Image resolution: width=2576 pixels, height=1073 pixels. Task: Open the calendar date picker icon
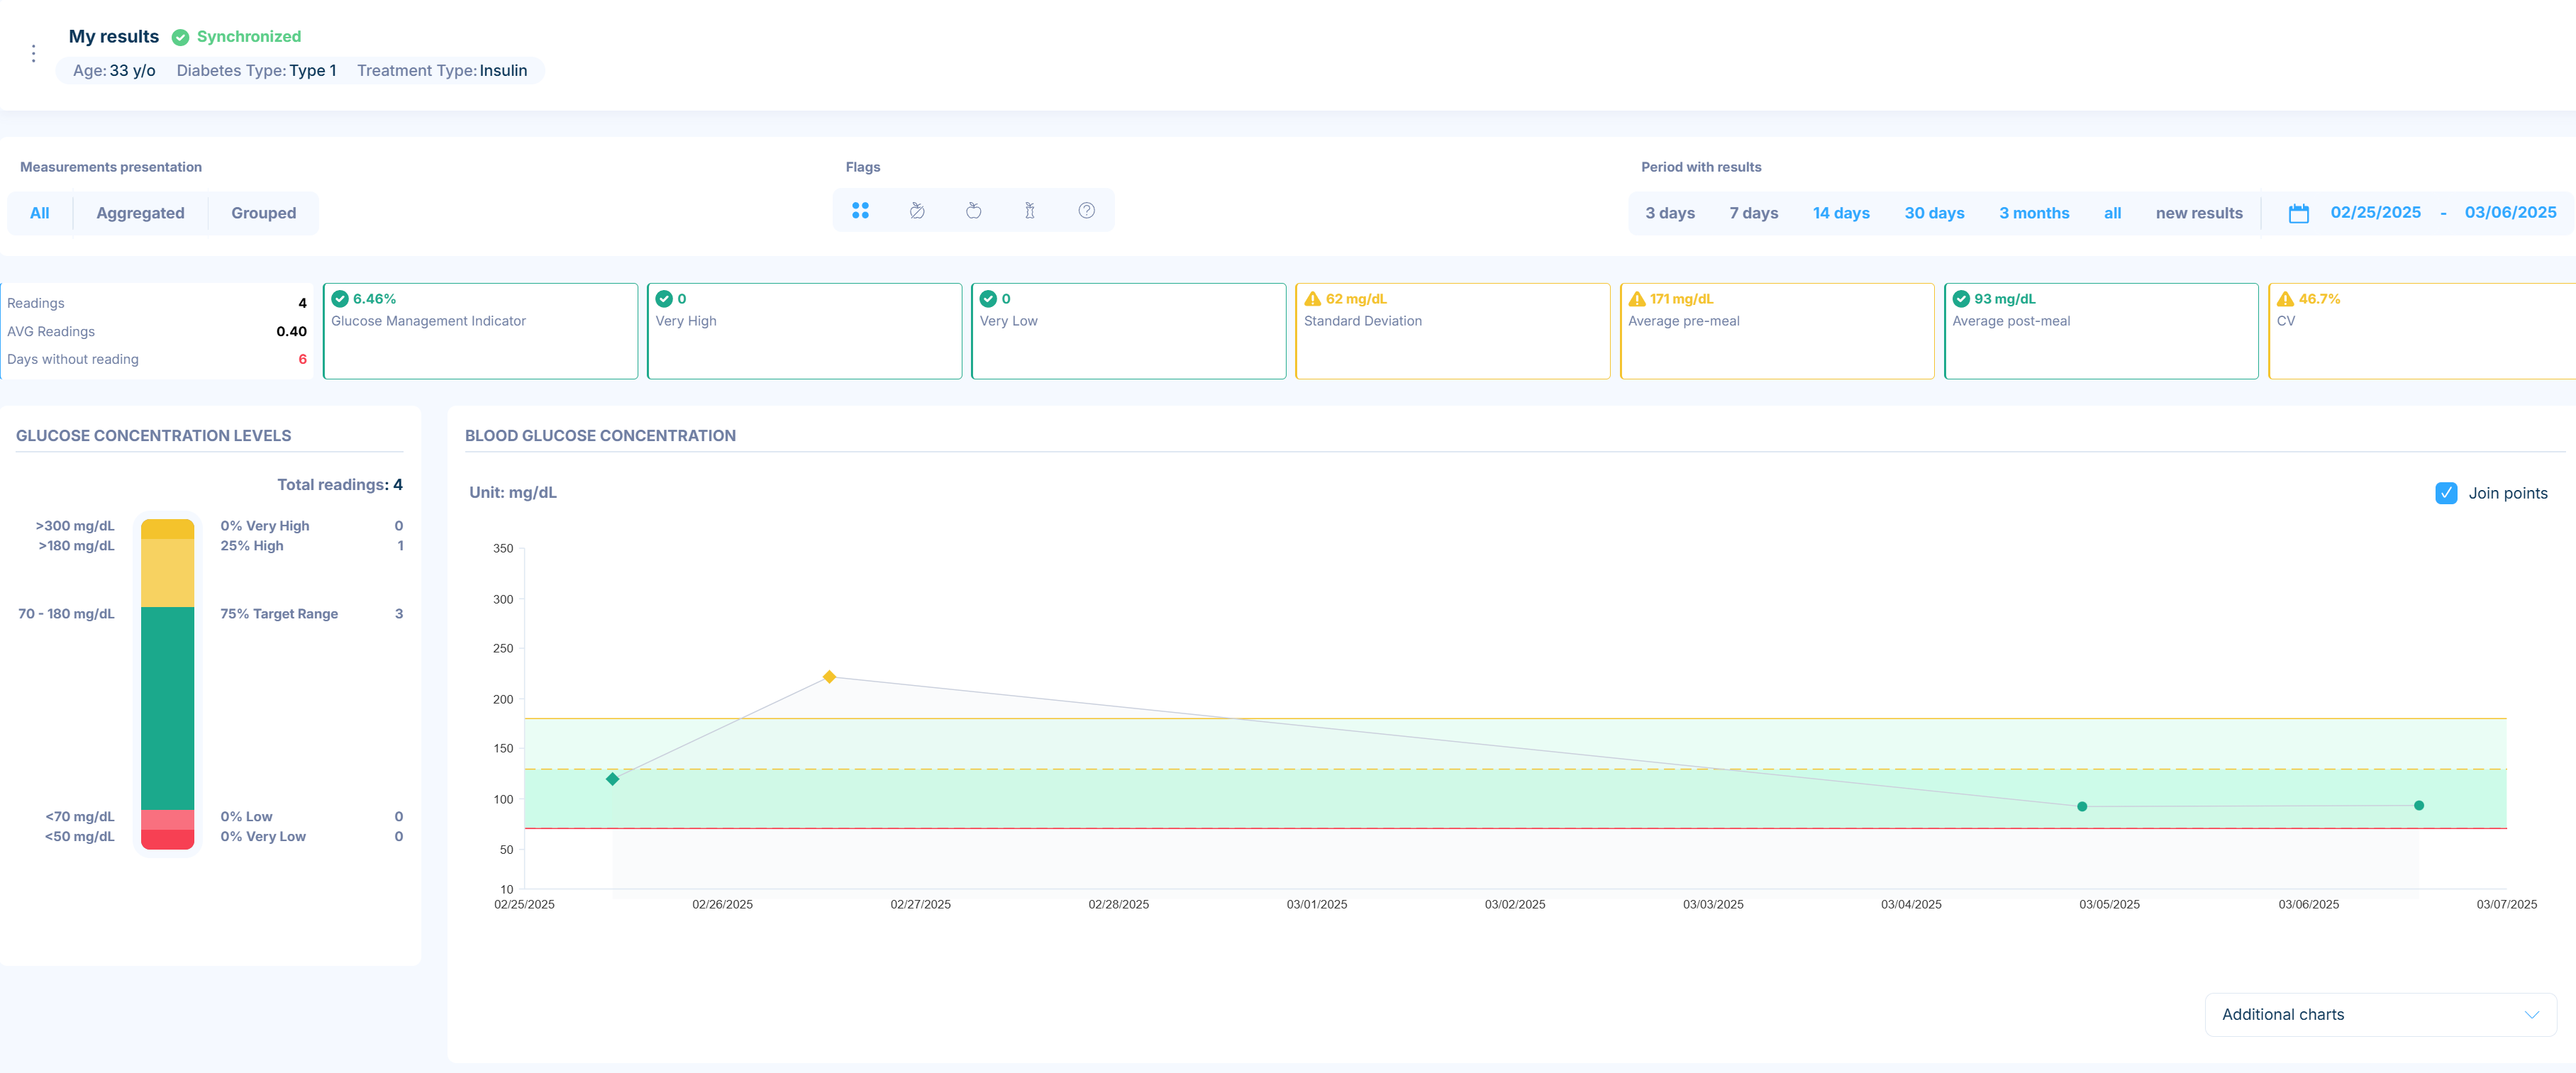click(2298, 213)
